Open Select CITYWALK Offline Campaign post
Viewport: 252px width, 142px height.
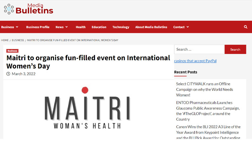pos(204,90)
